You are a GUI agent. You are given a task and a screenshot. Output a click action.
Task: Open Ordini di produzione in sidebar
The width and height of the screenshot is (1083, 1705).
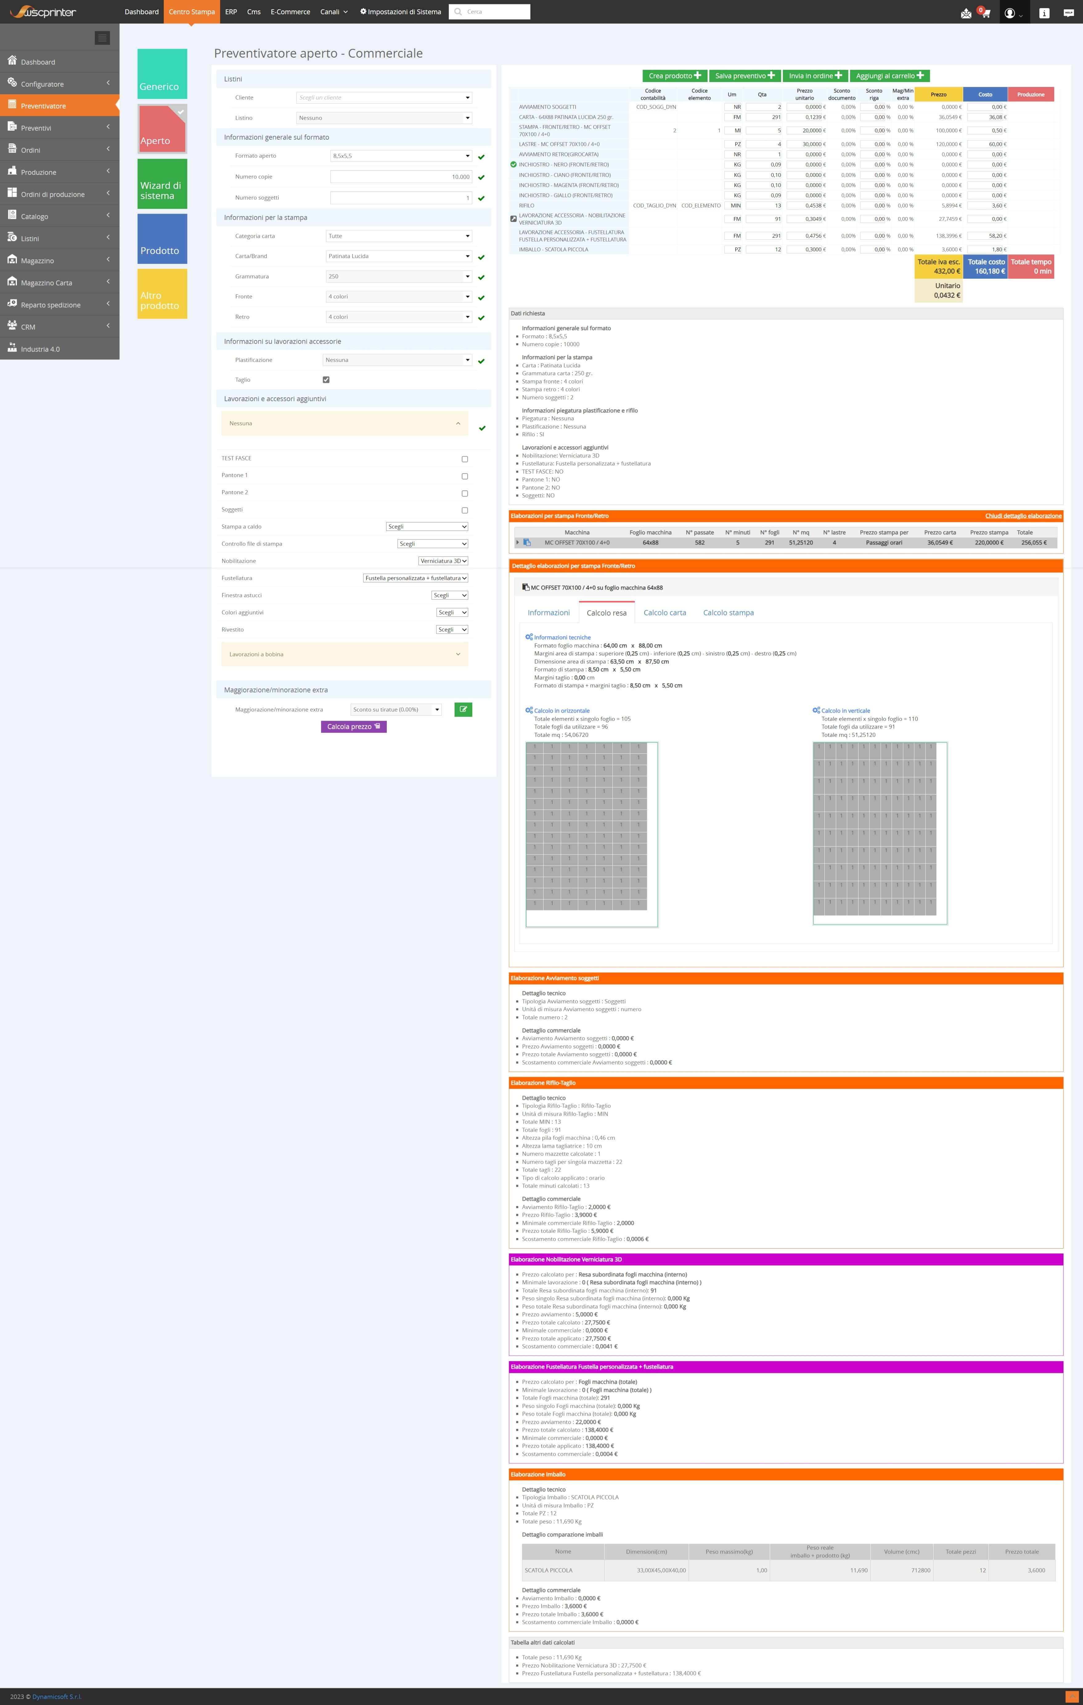click(x=59, y=194)
